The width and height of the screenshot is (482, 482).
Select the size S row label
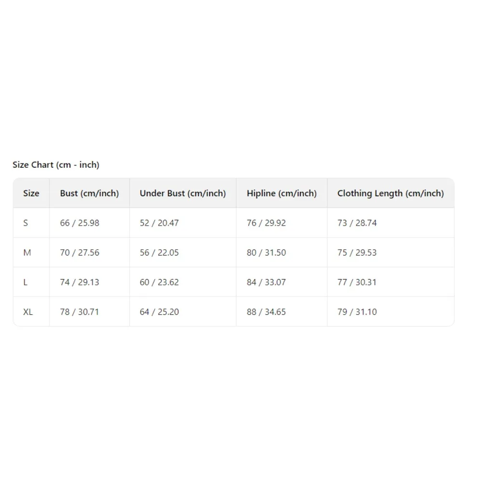click(x=26, y=223)
